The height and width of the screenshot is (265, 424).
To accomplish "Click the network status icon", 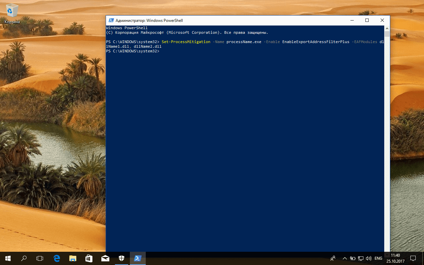I will 360,258.
